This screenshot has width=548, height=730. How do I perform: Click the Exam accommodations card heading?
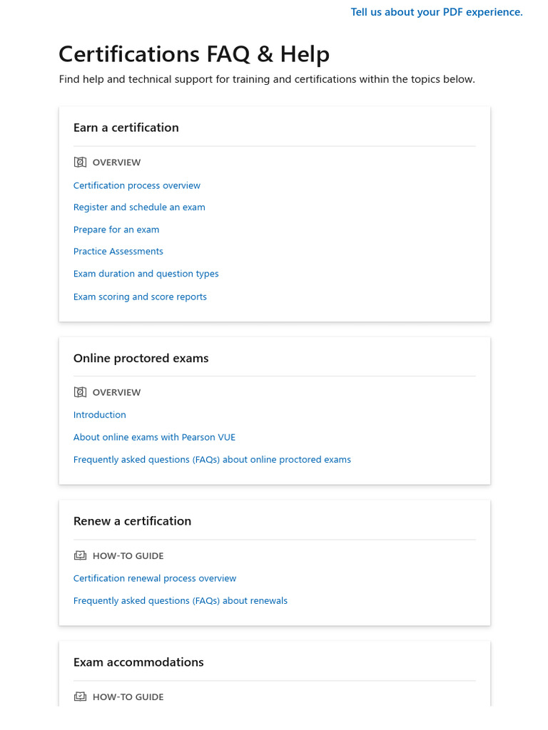pyautogui.click(x=138, y=662)
